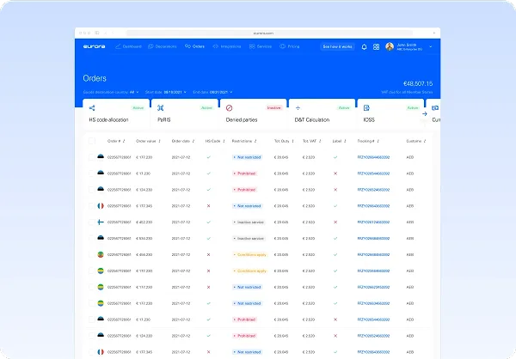This screenshot has height=359, width=516.
Task: Open the Integrations menu item
Action: 227,46
